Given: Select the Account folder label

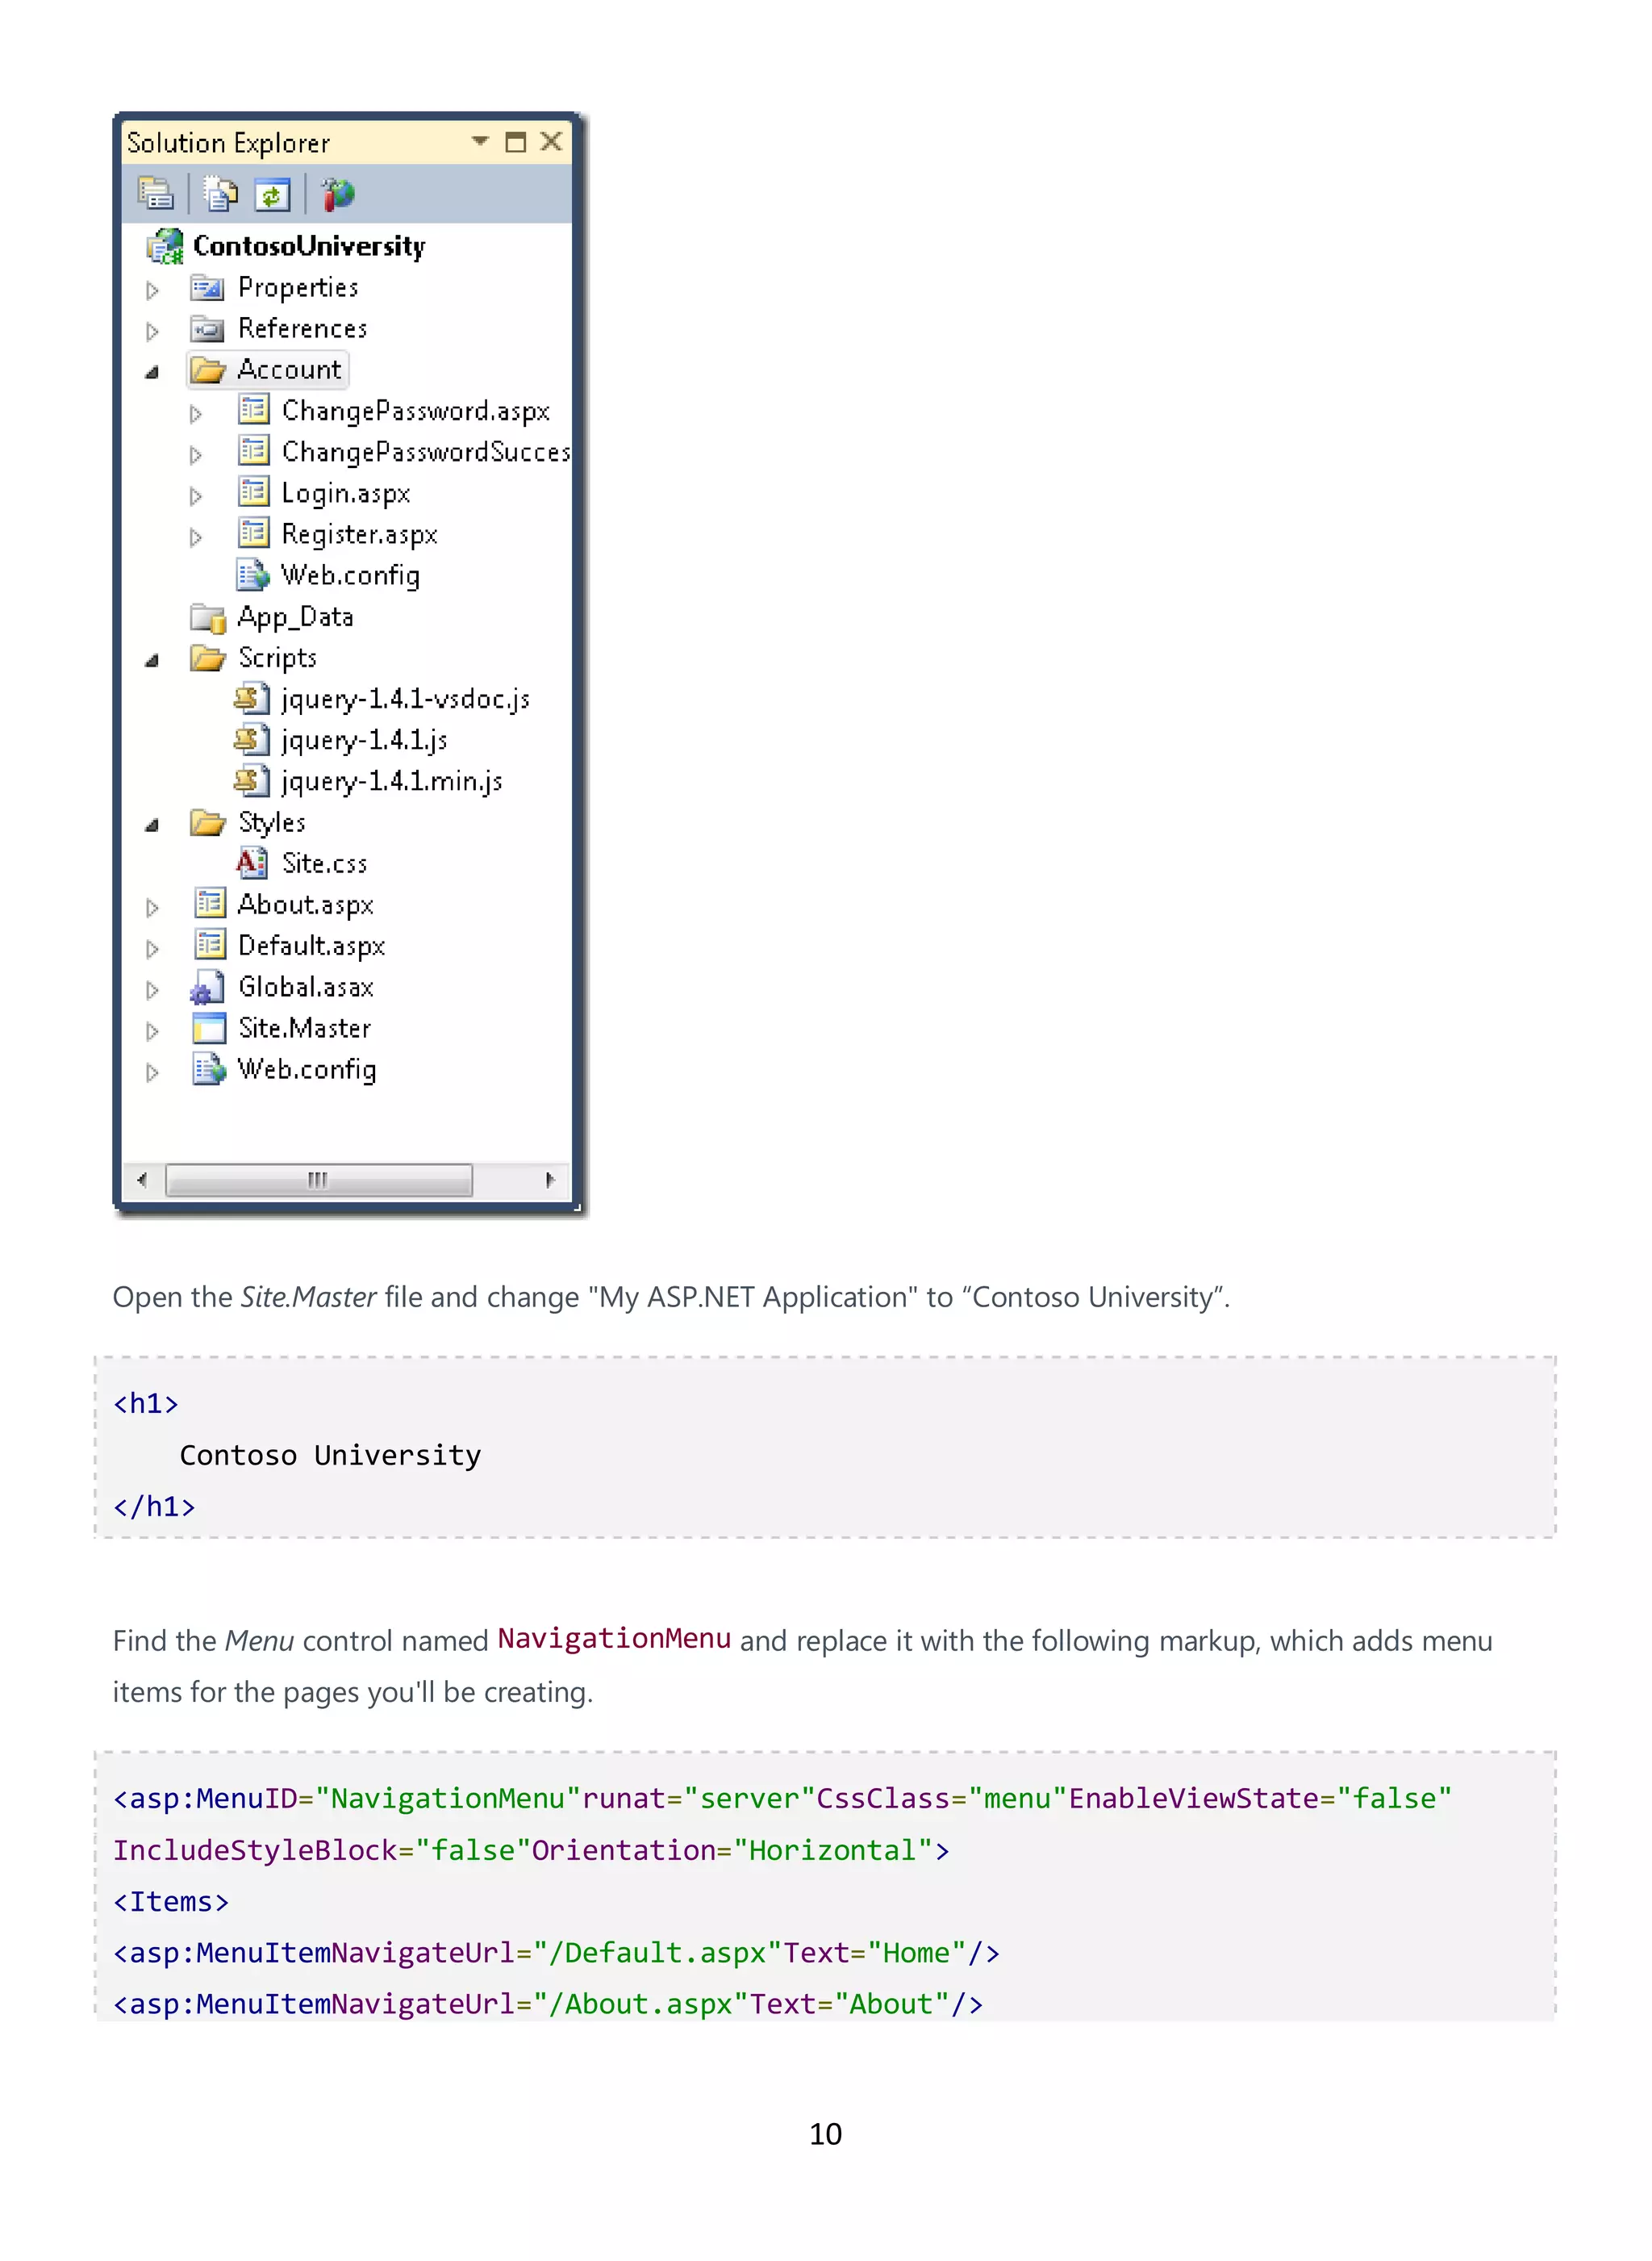Looking at the screenshot, I should pos(289,369).
